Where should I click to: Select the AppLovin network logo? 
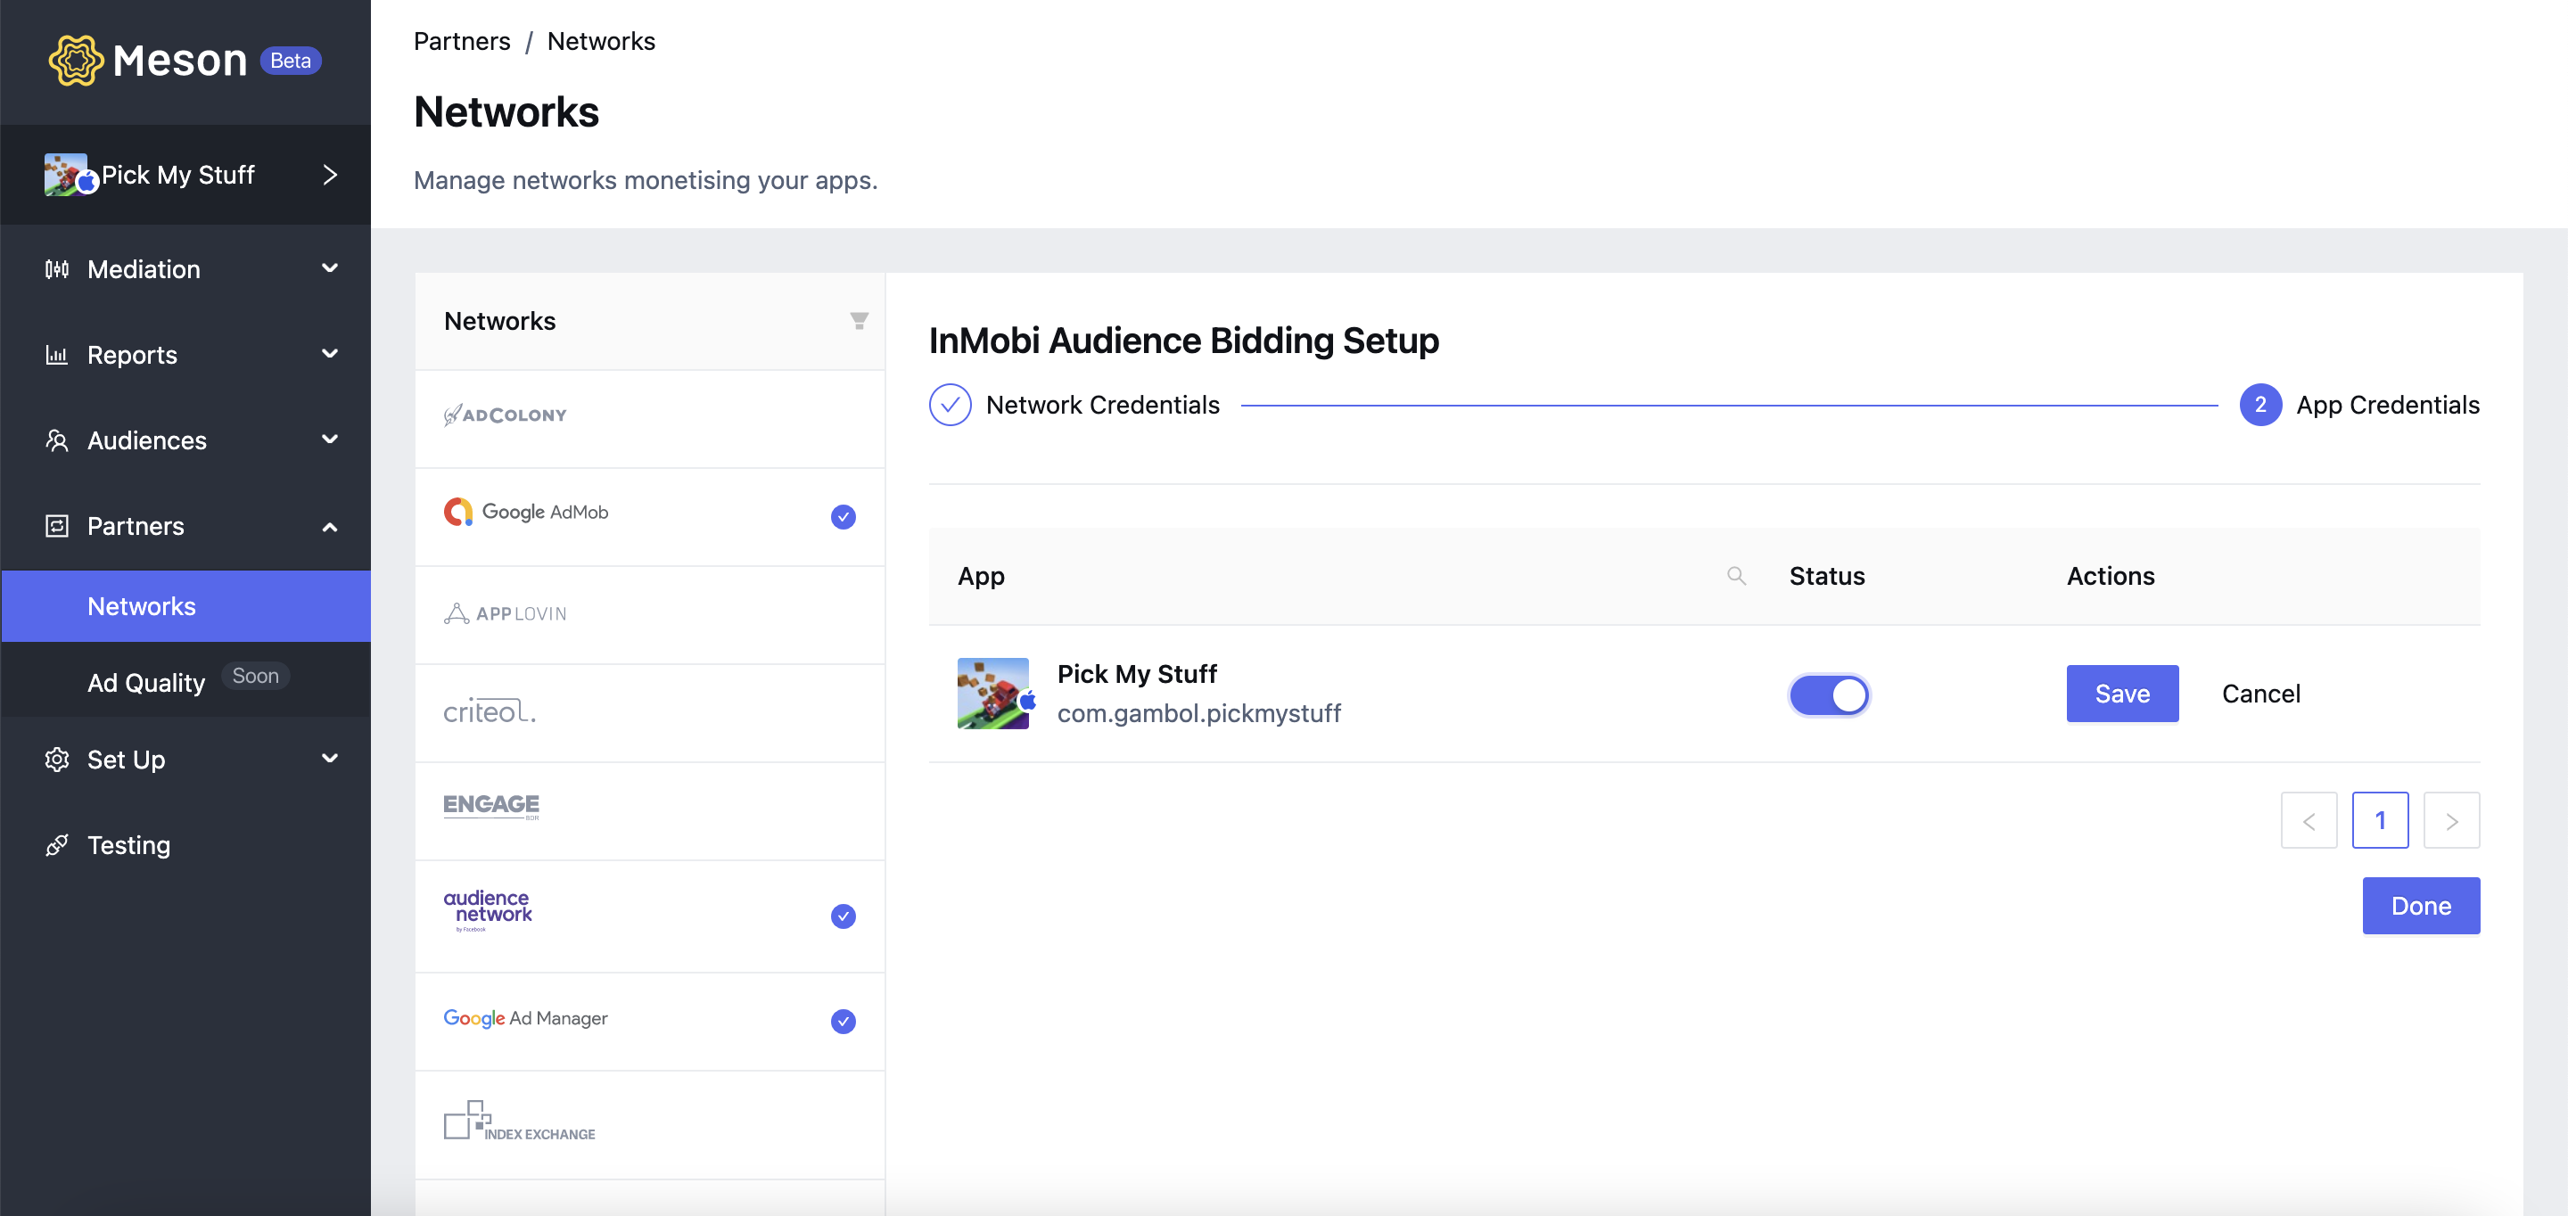point(505,613)
